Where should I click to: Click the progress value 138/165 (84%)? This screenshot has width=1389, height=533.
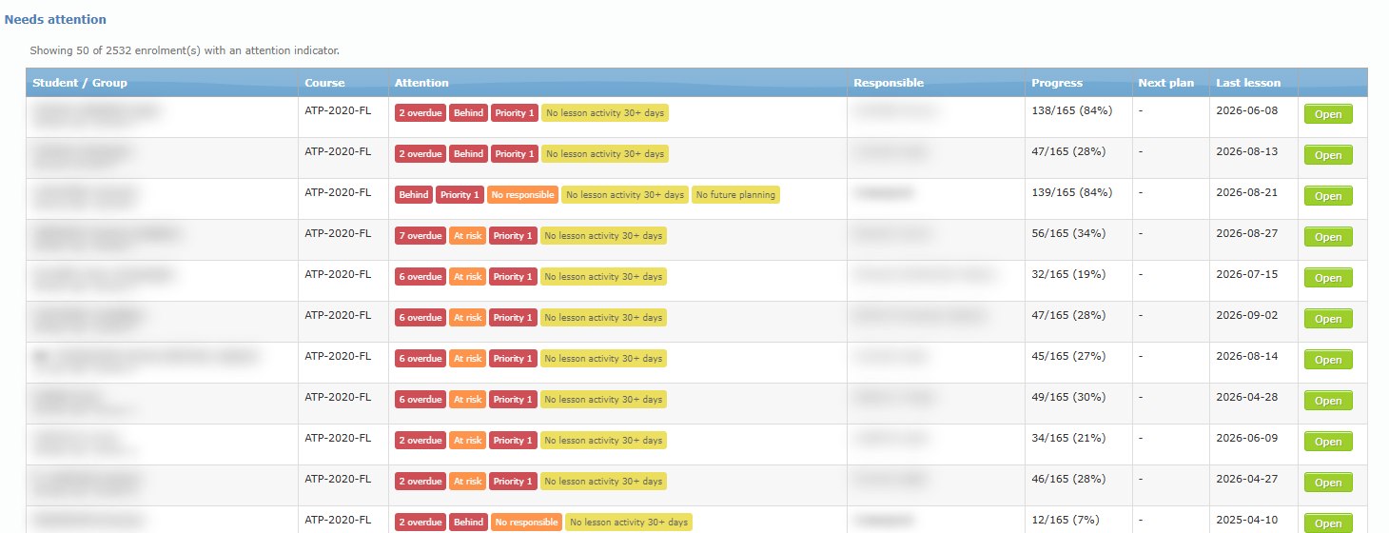(1072, 110)
